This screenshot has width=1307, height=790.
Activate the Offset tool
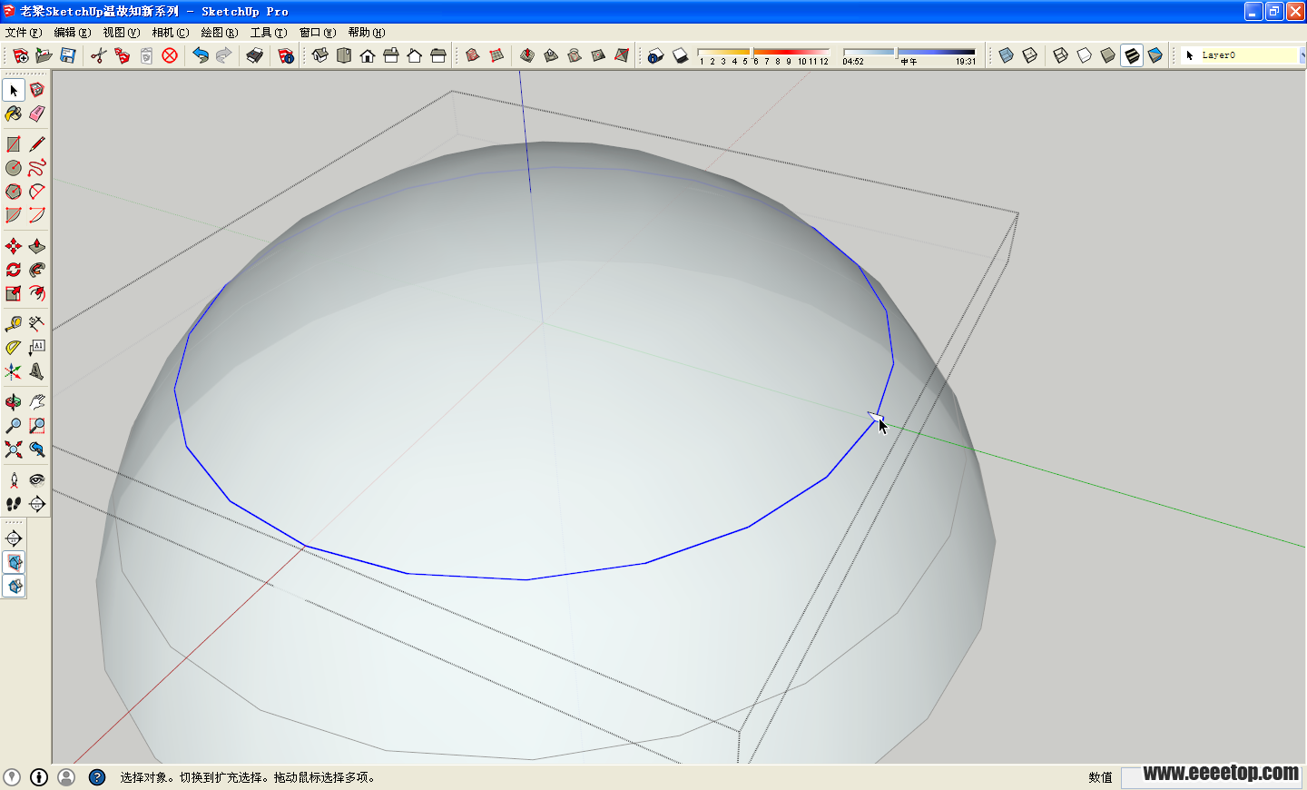37,293
